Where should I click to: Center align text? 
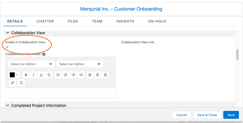[x=98, y=75]
